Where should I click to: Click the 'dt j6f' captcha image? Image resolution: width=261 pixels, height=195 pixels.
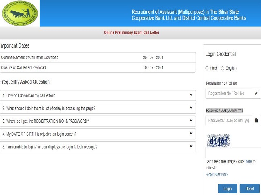(x=219, y=141)
